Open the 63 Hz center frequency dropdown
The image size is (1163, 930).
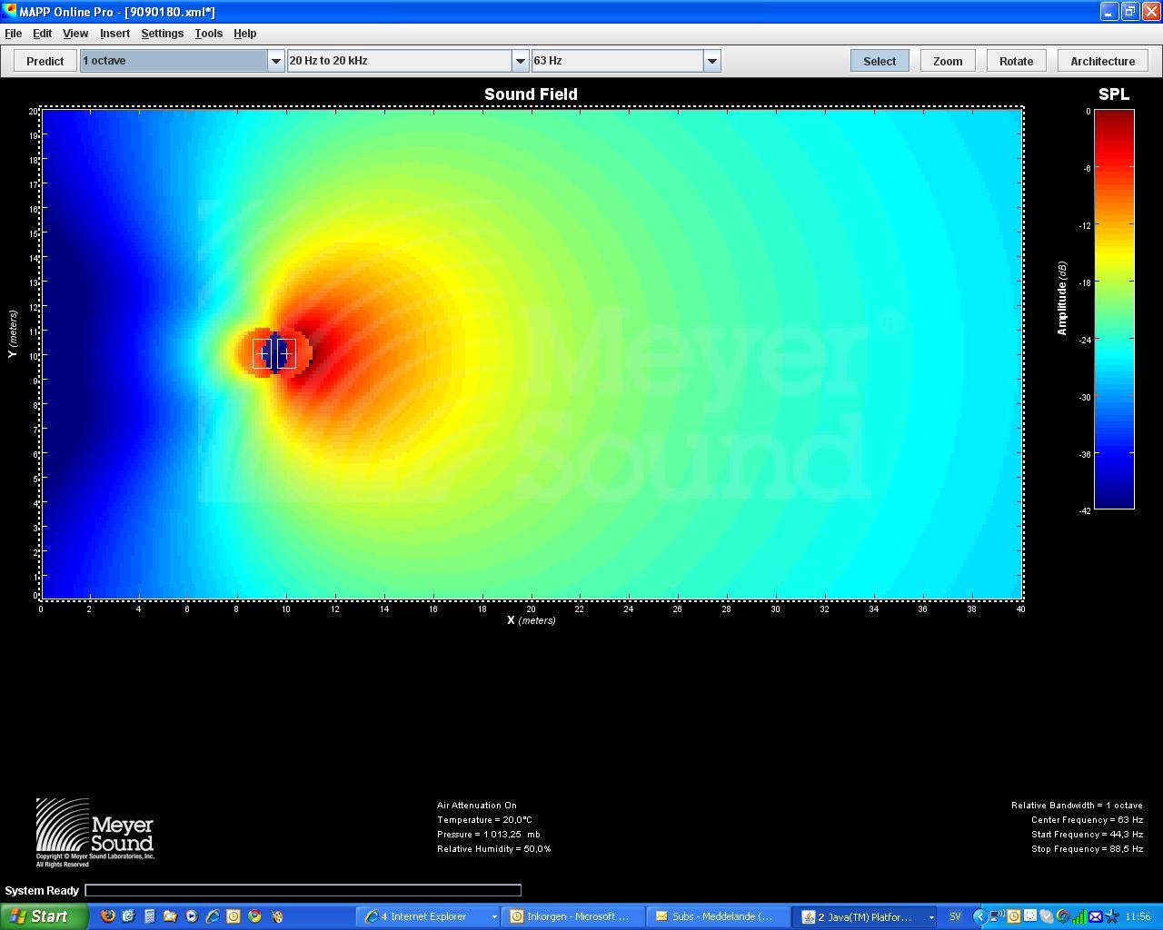click(711, 61)
